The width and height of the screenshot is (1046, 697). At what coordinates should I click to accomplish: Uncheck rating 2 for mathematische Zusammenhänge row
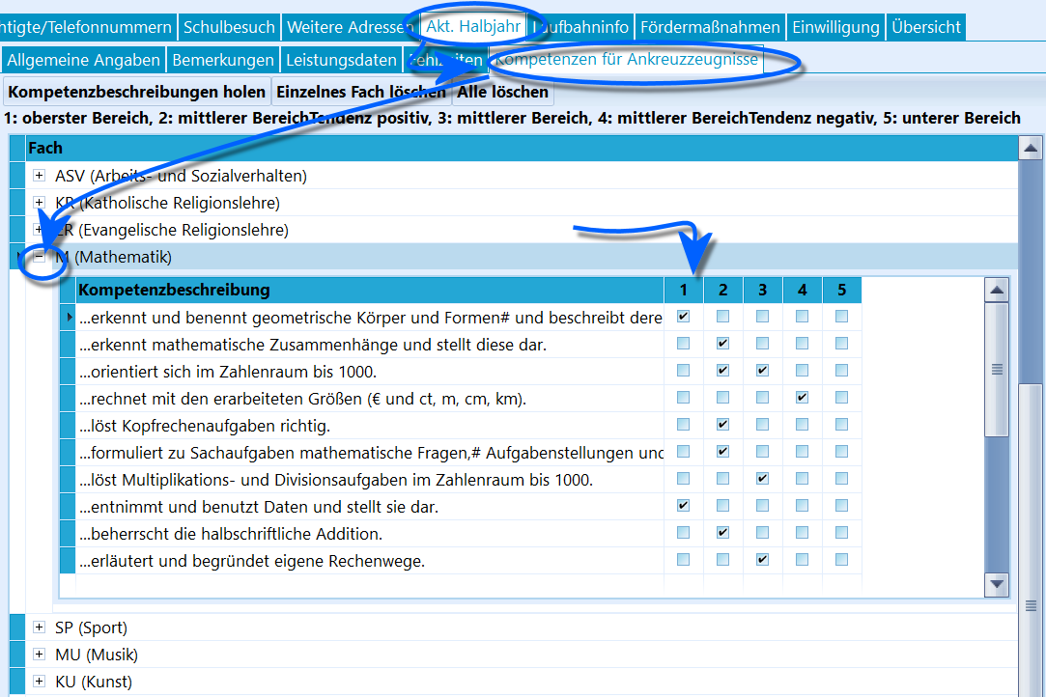coord(722,344)
